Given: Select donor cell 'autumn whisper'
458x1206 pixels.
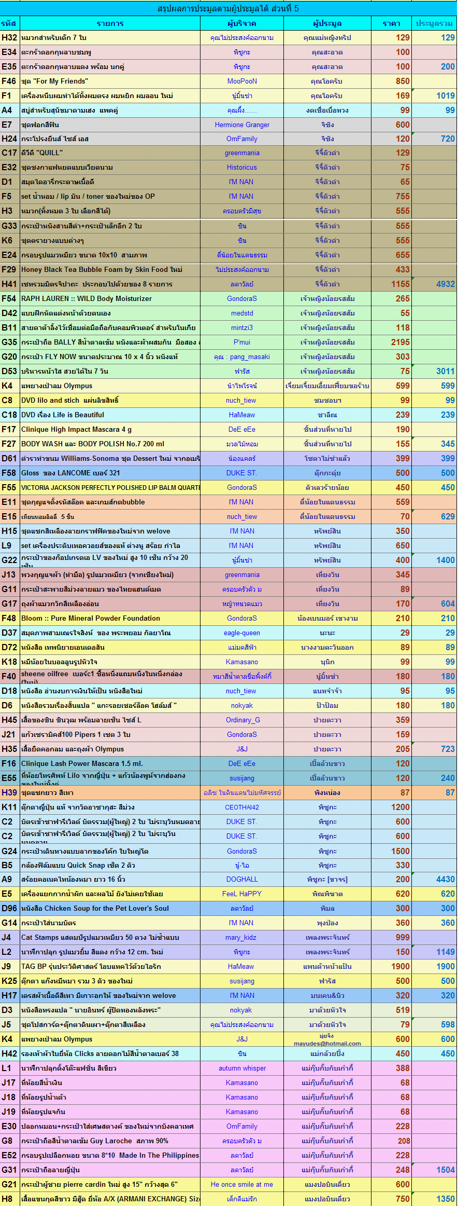Looking at the screenshot, I should click(242, 1068).
